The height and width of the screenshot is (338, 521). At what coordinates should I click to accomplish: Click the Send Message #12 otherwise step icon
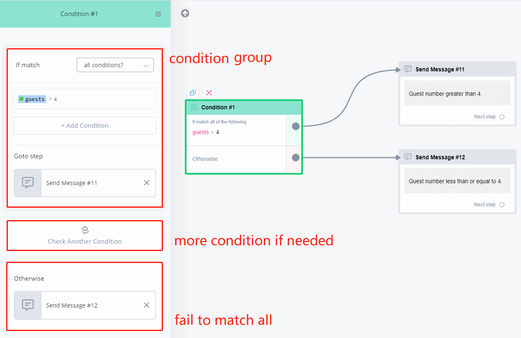28,305
